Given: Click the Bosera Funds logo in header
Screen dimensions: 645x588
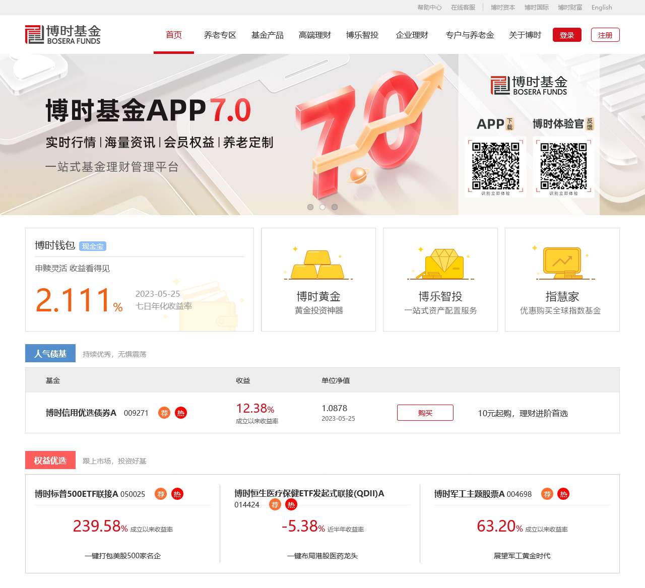Looking at the screenshot, I should [x=63, y=34].
